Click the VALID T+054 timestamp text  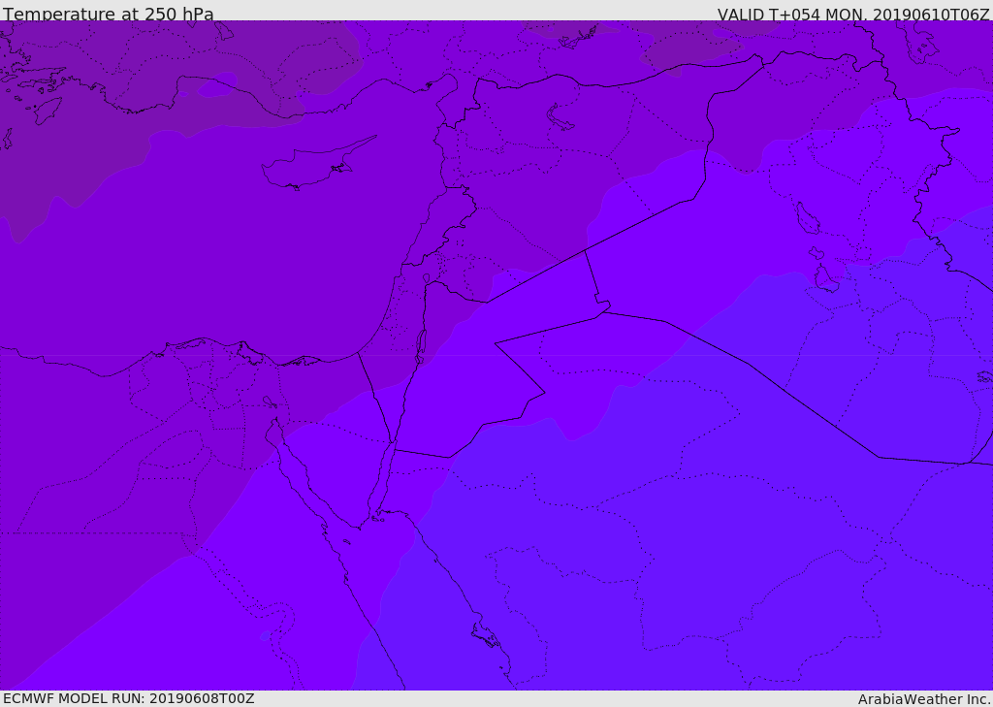pyautogui.click(x=852, y=15)
